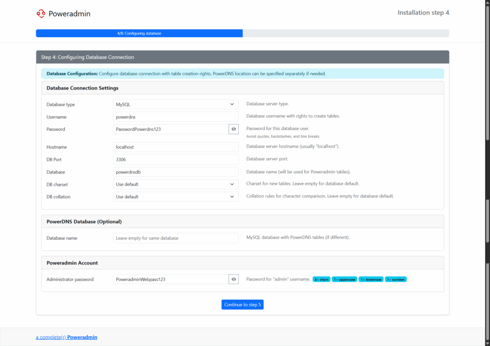The width and height of the screenshot is (490, 346).
Task: Click the 4/8 Configuring database progress bar
Action: (139, 33)
